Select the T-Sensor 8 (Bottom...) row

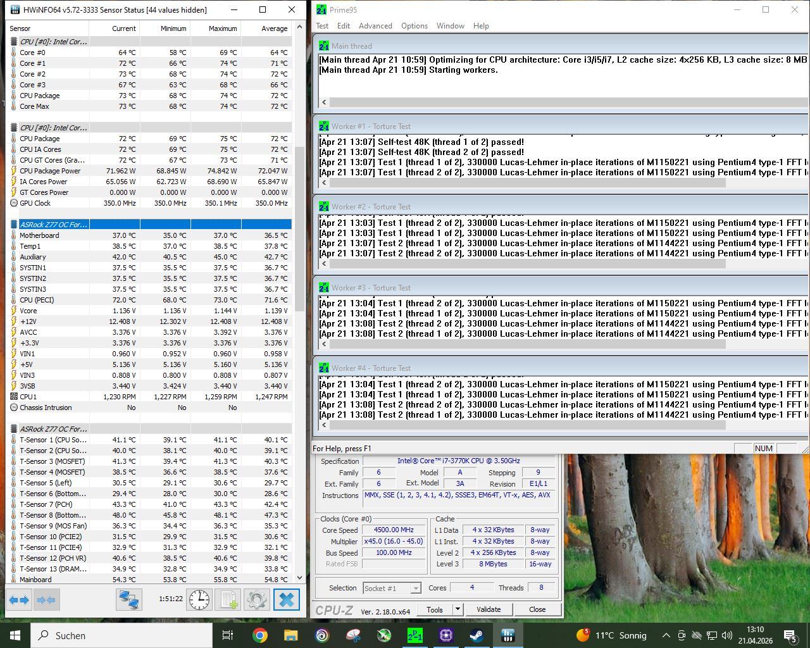pyautogui.click(x=150, y=515)
